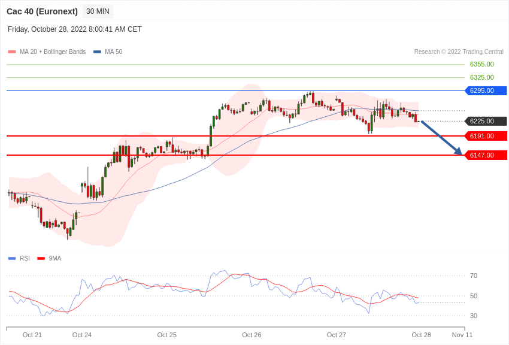Click the Nov 11 date axis label
Image resolution: width=509 pixels, height=345 pixels.
[462, 335]
